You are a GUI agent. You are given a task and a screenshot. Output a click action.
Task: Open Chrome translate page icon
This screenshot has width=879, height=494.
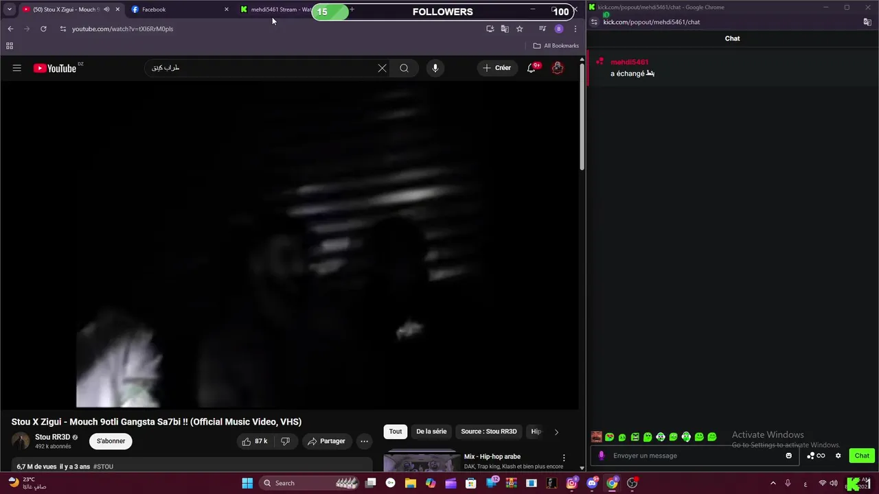click(505, 29)
